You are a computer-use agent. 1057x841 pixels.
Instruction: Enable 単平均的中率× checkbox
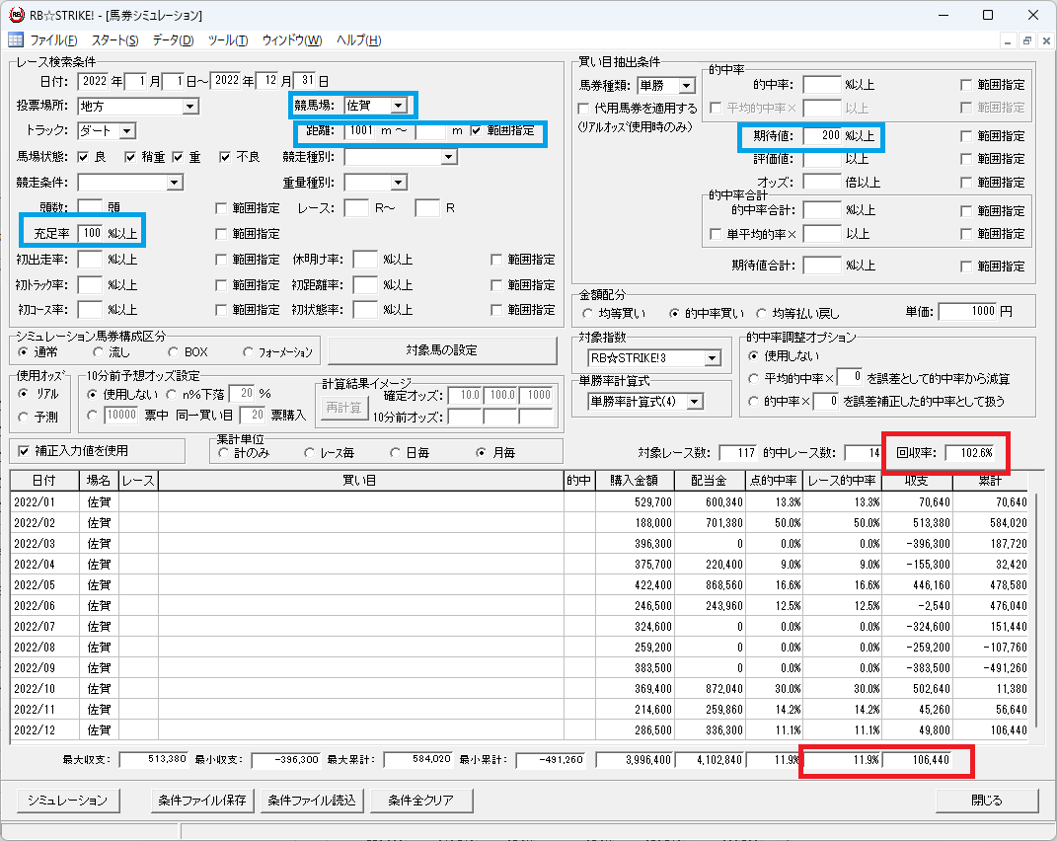click(716, 234)
